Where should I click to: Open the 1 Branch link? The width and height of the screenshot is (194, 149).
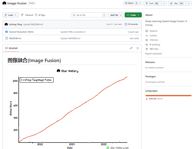pos(27,15)
